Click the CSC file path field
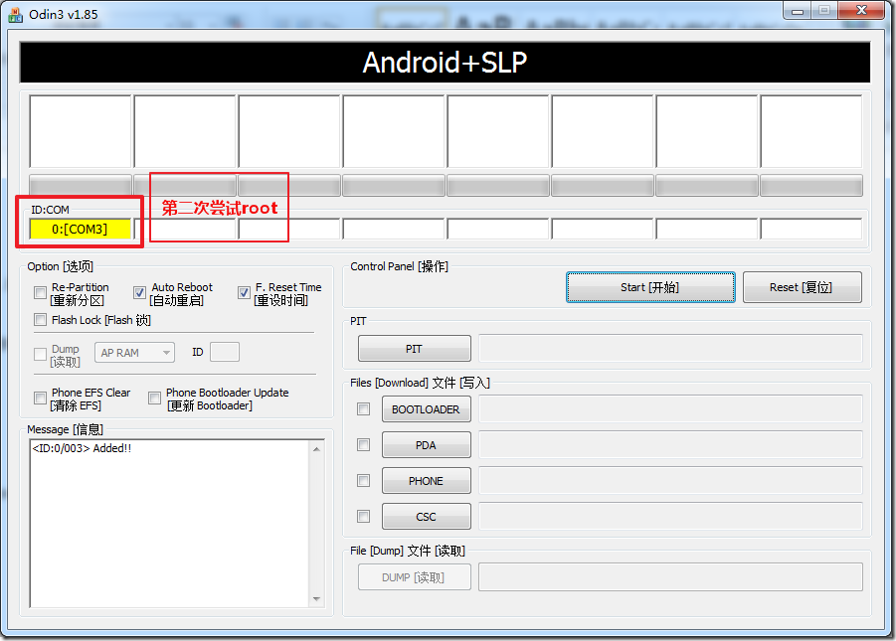This screenshot has height=641, width=896. [670, 517]
